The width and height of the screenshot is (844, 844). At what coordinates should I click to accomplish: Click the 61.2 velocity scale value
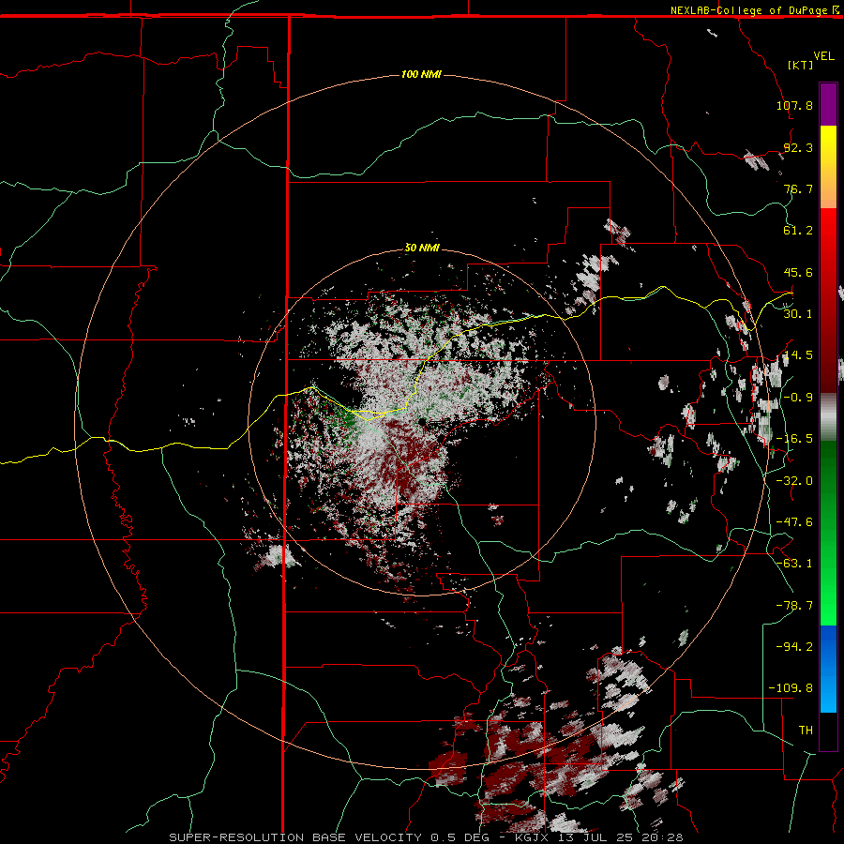[798, 231]
